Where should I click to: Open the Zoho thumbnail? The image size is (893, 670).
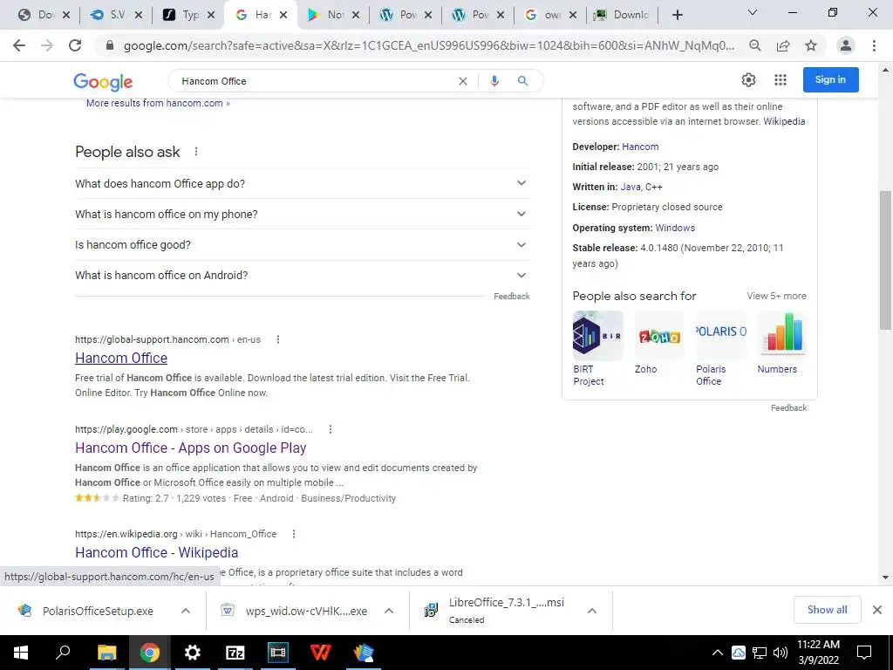659,336
